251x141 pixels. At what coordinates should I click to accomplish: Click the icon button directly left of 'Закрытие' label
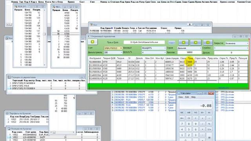tap(208, 42)
